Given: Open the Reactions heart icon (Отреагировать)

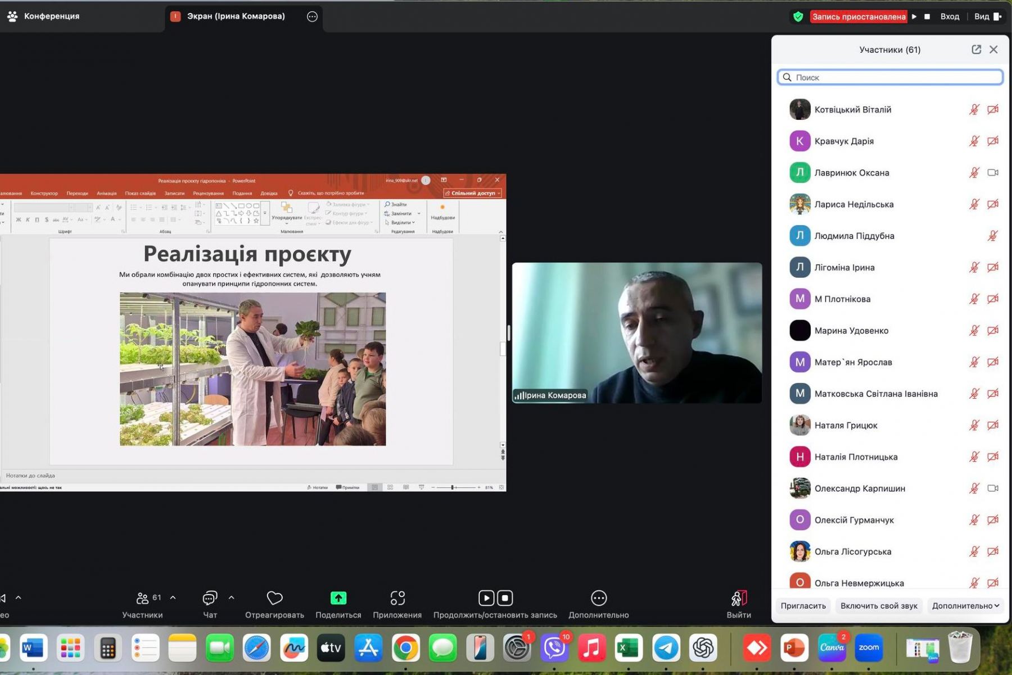Looking at the screenshot, I should [274, 598].
